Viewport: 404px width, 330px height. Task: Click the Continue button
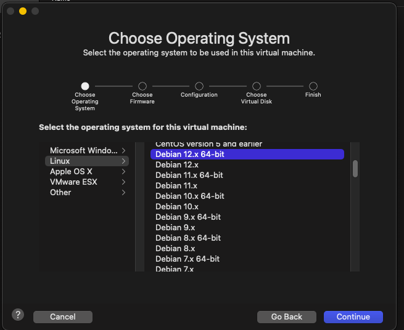point(353,316)
